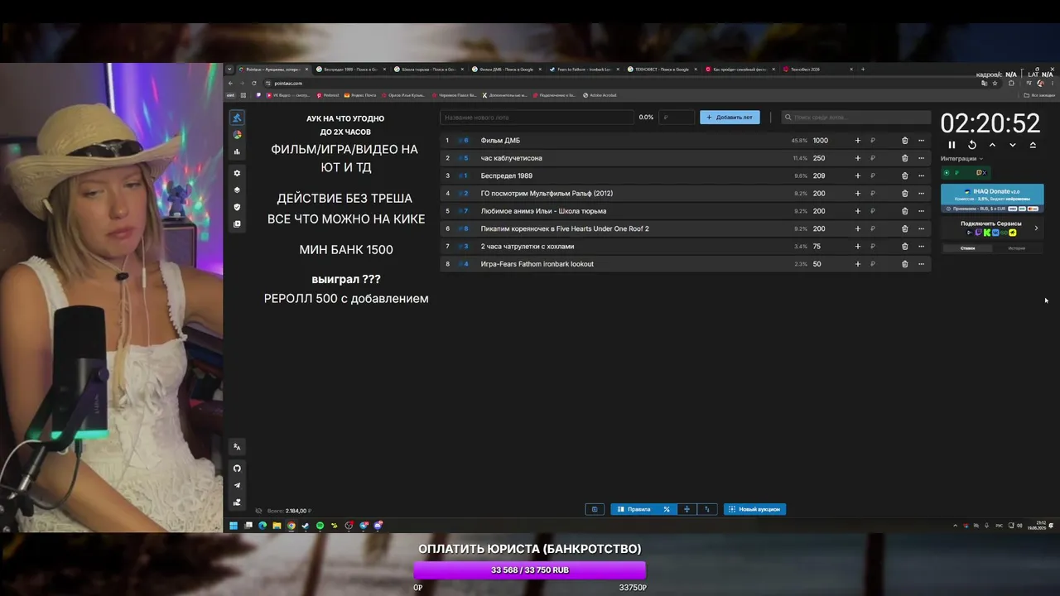The height and width of the screenshot is (596, 1060).
Task: Click the Добавить лот button
Action: click(x=730, y=118)
